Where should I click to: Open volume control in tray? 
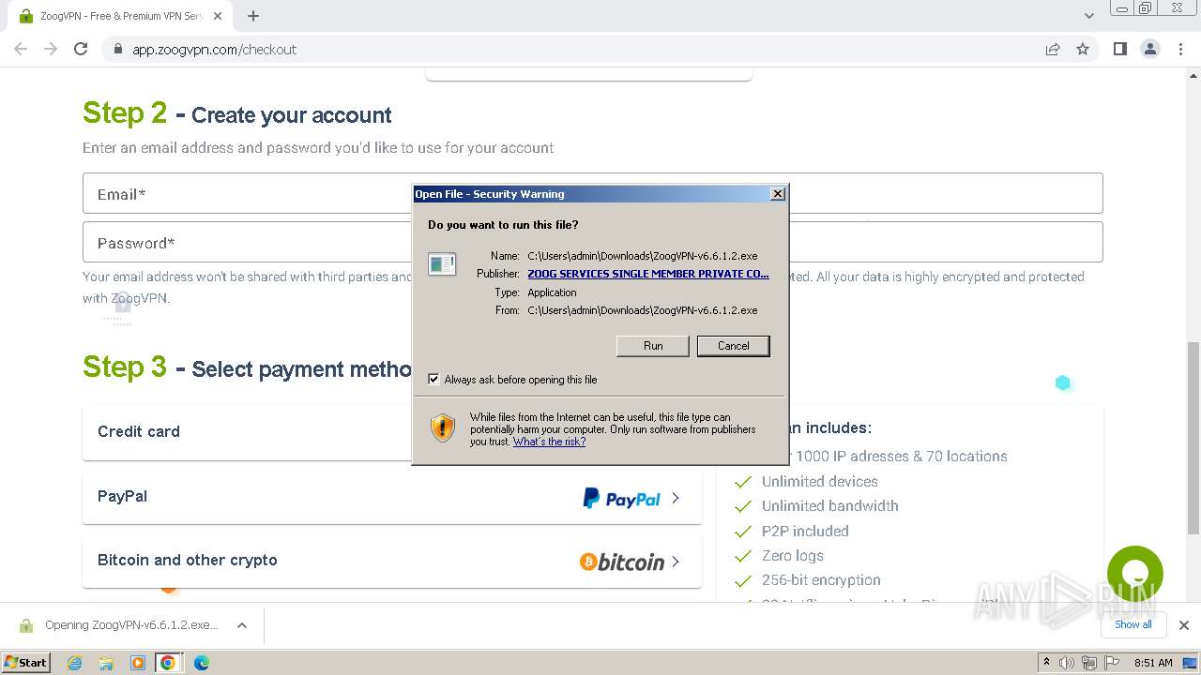click(x=1067, y=663)
